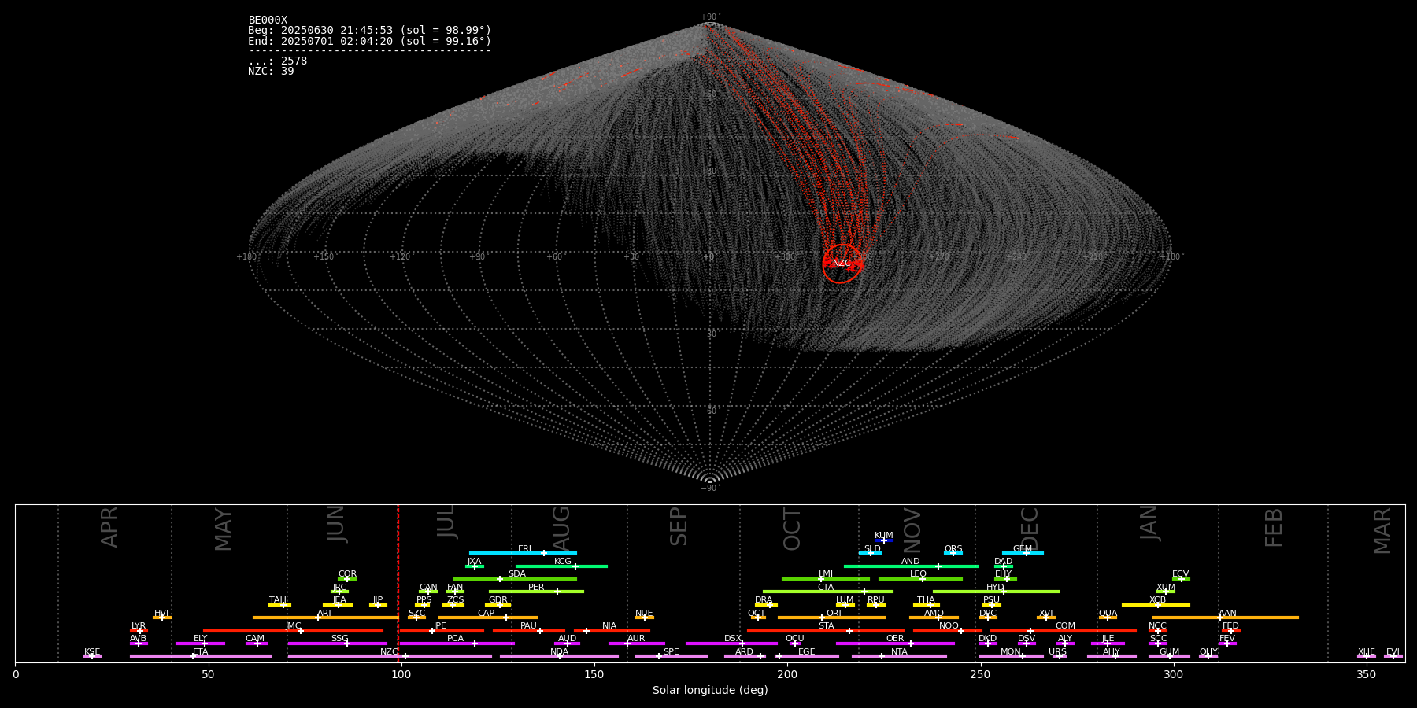
Task: Click the COR shower label
Action: pyautogui.click(x=347, y=574)
